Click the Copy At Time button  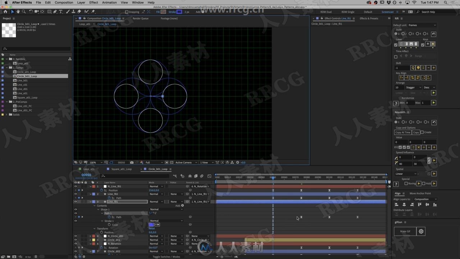click(403, 132)
